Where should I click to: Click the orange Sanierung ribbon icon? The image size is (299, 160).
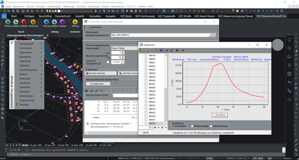pos(33,22)
